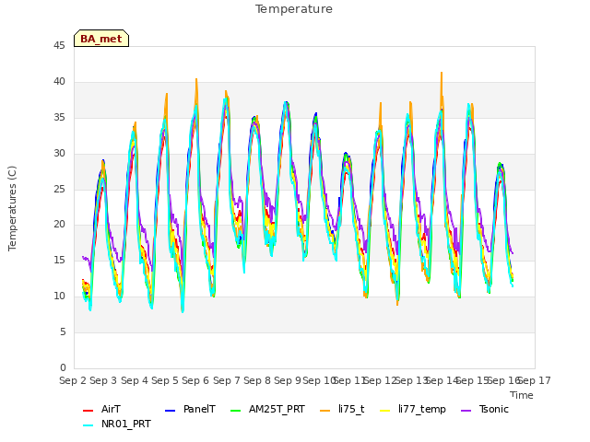
Task: Toggle the AirT legend entry
Action: click(101, 409)
